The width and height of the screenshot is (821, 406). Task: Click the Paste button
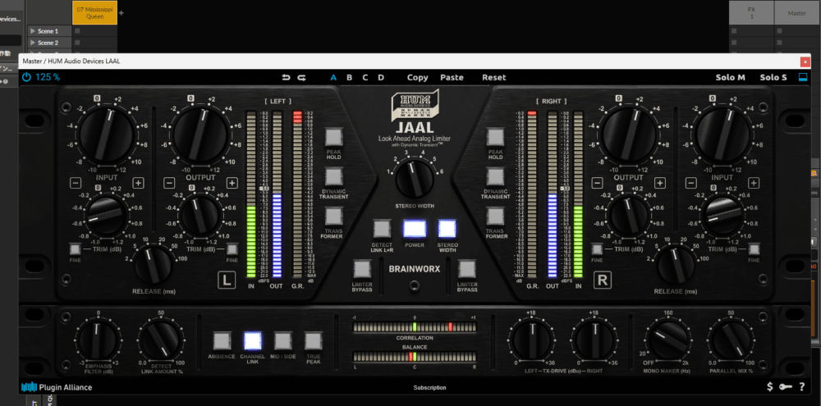pyautogui.click(x=452, y=77)
